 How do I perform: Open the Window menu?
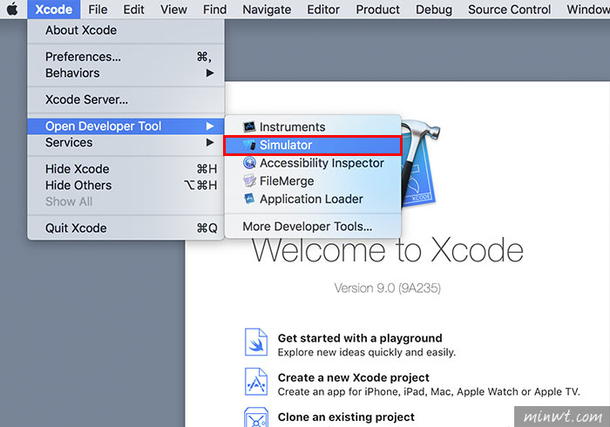[x=588, y=10]
